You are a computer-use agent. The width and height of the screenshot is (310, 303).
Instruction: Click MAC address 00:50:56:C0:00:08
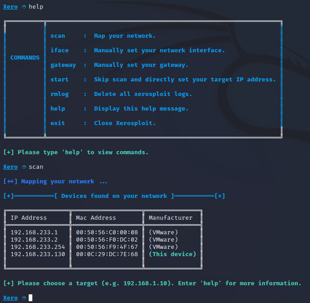click(107, 232)
